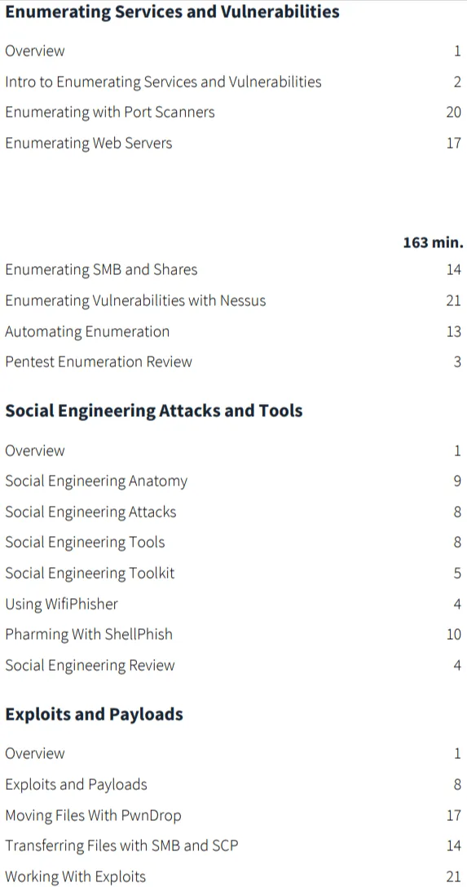Click Social Engineering Attacks and Tools heading
Image resolution: width=467 pixels, height=887 pixels.
point(154,410)
